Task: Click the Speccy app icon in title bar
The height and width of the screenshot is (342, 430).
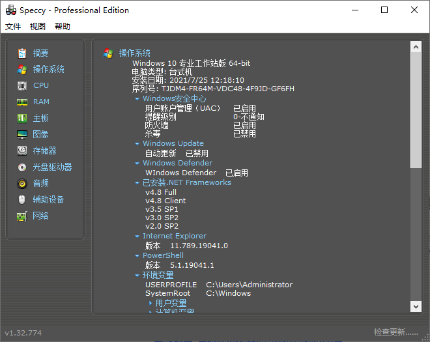Action: click(11, 10)
